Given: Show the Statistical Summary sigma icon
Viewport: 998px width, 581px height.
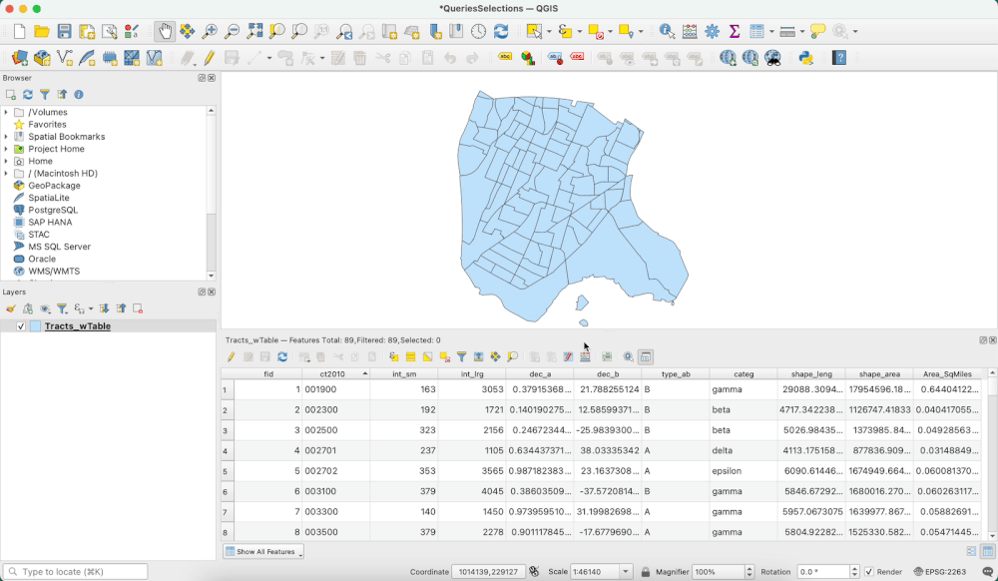Looking at the screenshot, I should [x=734, y=31].
